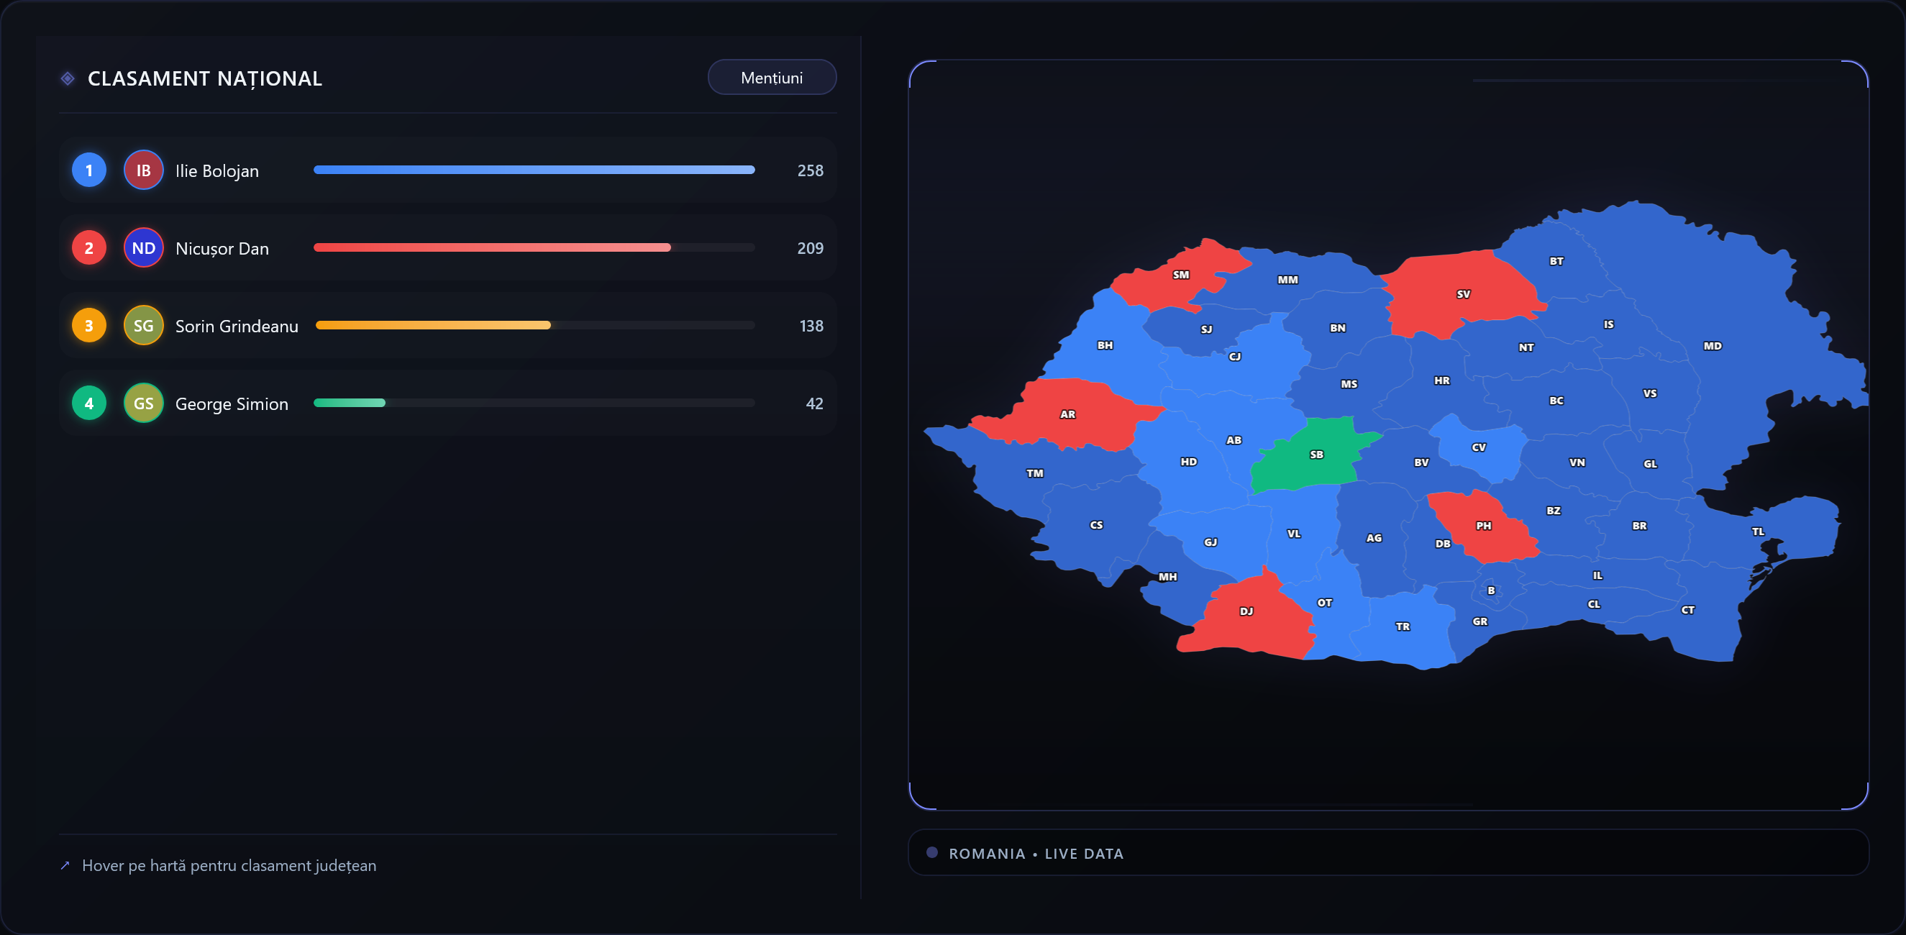The height and width of the screenshot is (935, 1906).
Task: Click the live data status dot near Romania
Action: pos(931,852)
